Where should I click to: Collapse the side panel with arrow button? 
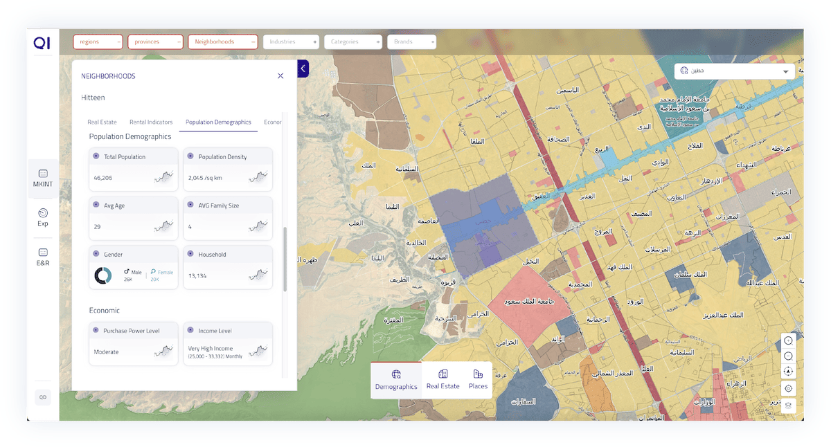click(303, 69)
